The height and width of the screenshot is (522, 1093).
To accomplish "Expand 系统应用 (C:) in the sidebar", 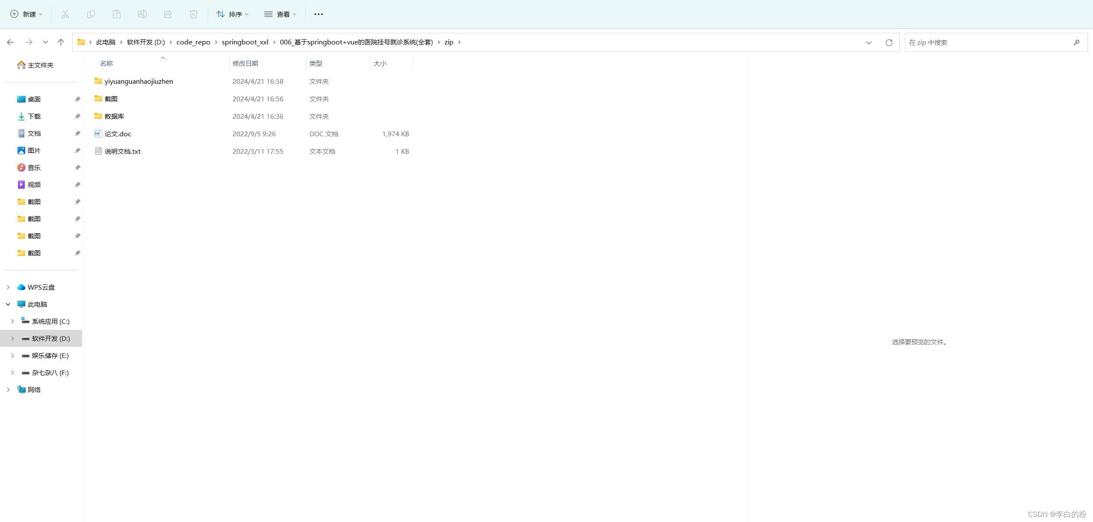I will coord(12,321).
